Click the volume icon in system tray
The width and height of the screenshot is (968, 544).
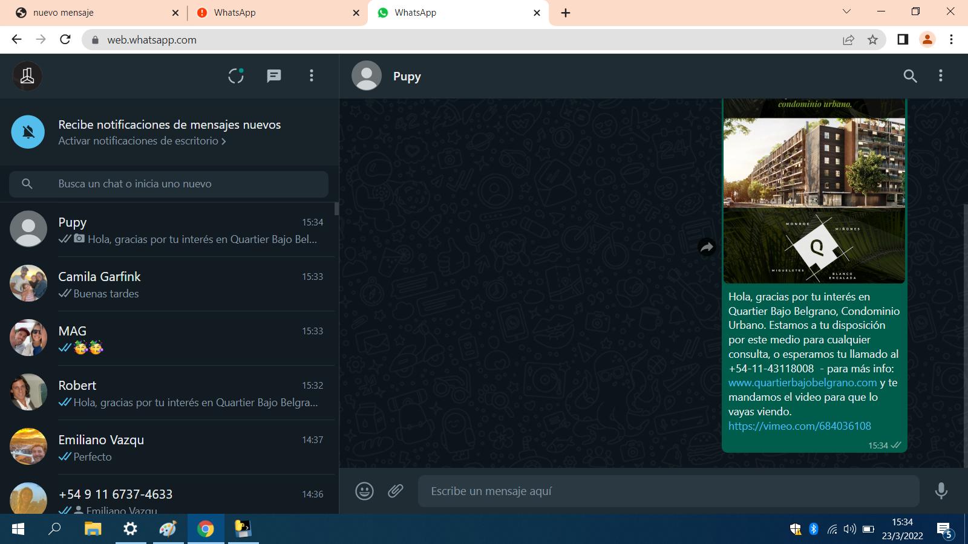[849, 529]
